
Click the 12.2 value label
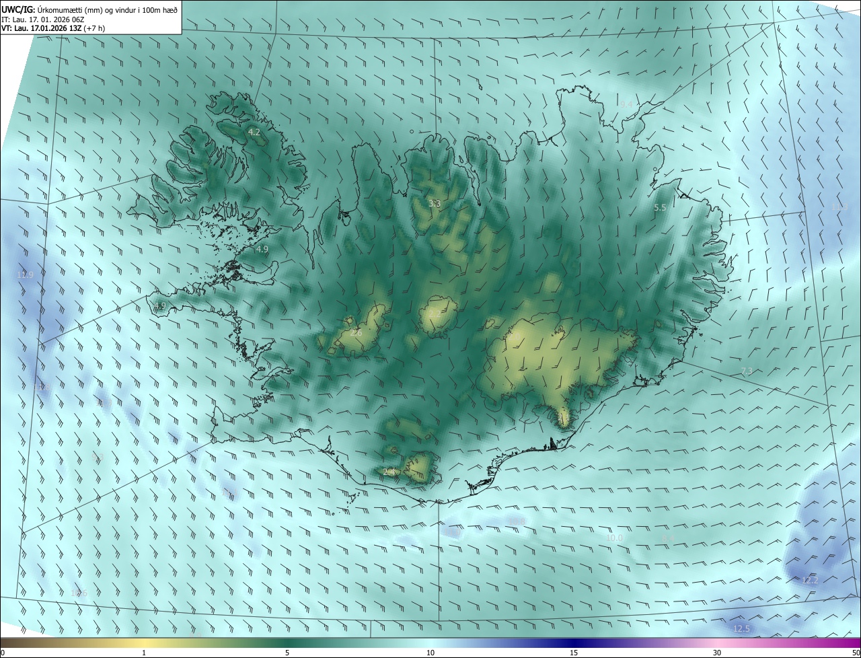tap(810, 580)
